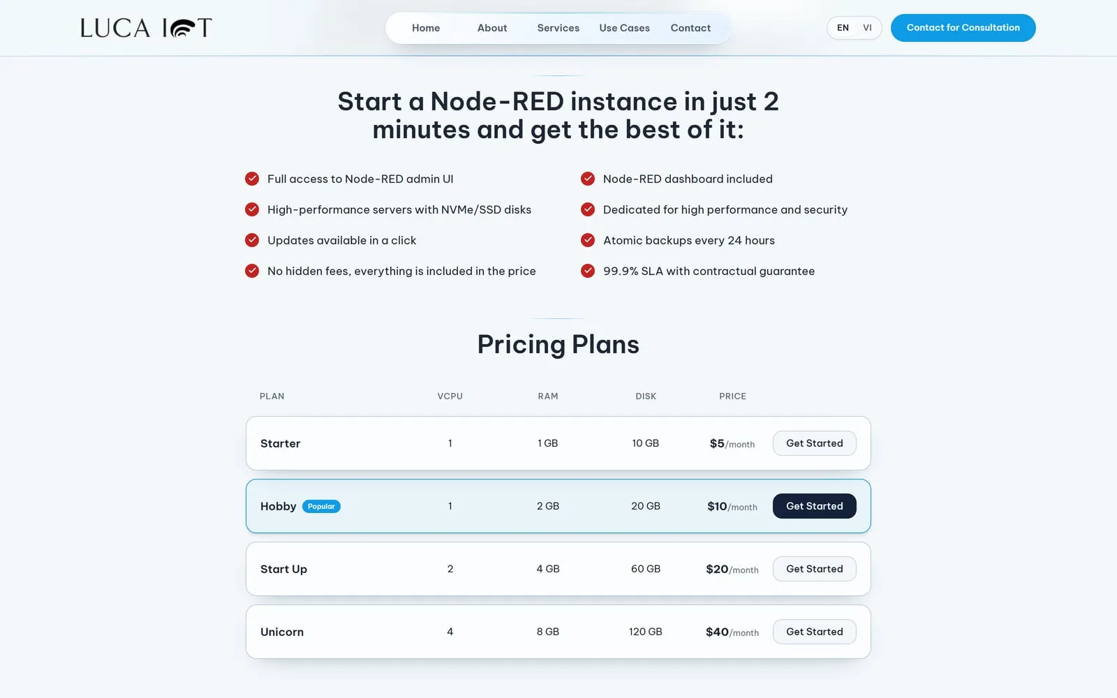Click Get Started for Unicorn plan
This screenshot has height=698, width=1117.
[814, 632]
